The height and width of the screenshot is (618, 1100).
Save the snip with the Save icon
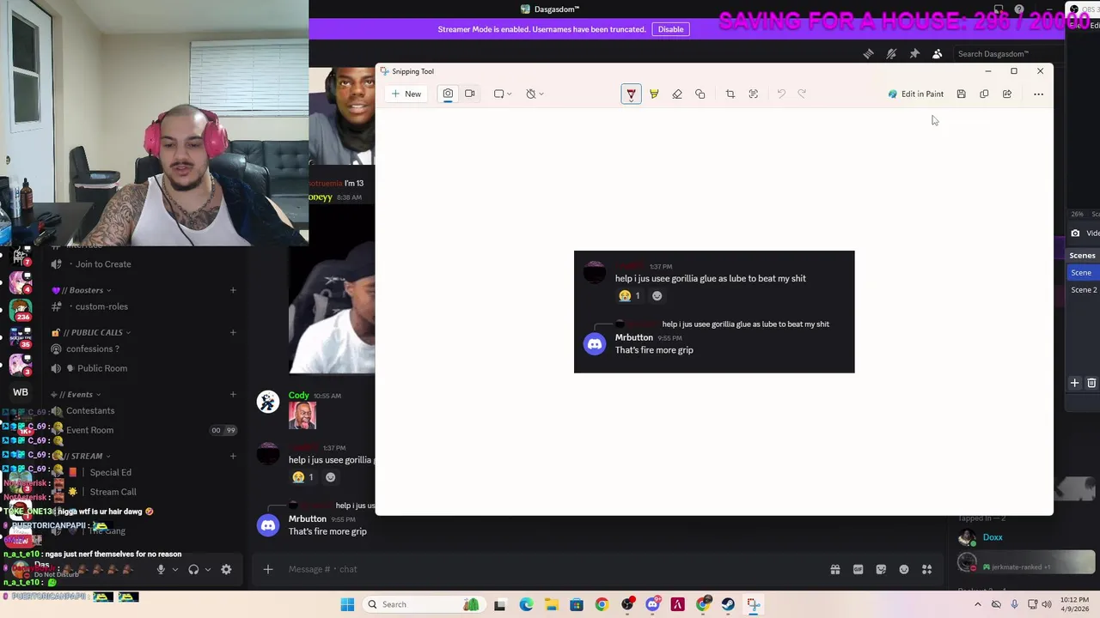tap(961, 94)
